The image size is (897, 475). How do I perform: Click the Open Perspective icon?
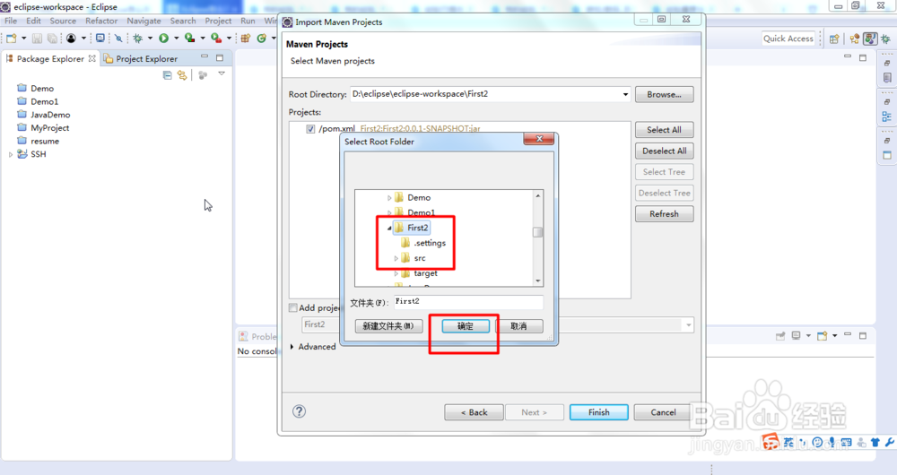834,39
